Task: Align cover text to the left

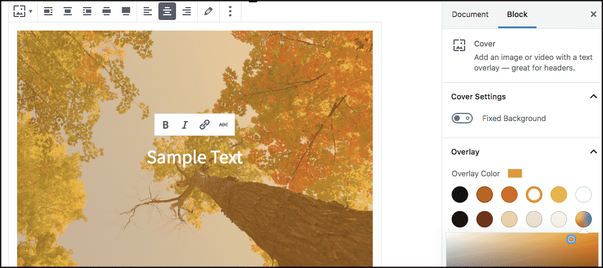Action: point(148,12)
